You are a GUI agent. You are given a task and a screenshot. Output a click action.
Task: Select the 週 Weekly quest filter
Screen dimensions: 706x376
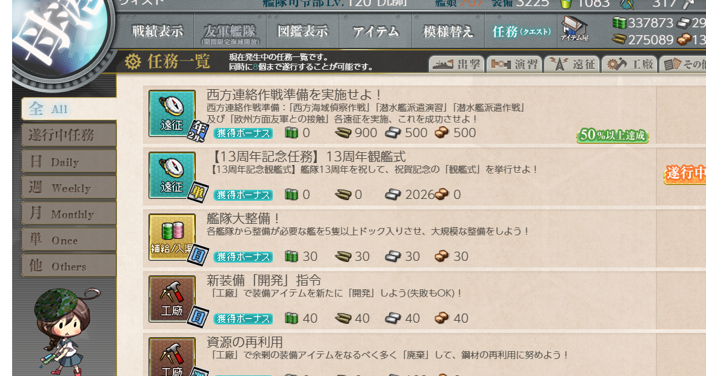(x=69, y=187)
